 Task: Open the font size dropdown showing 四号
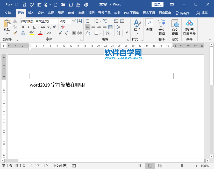(x=69, y=21)
